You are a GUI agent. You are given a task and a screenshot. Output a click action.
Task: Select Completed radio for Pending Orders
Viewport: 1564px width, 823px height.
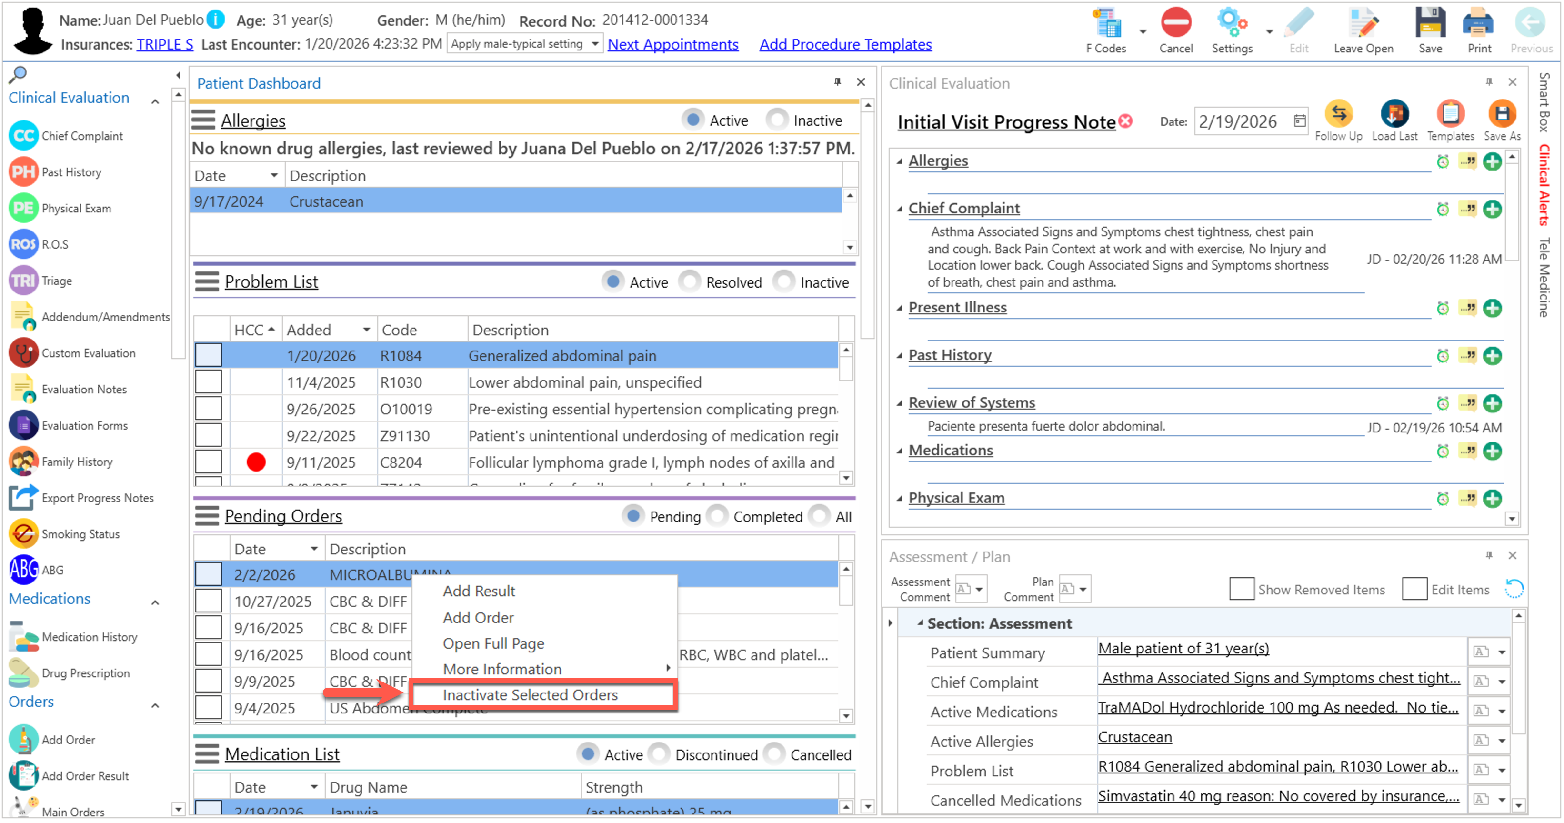pos(718,516)
